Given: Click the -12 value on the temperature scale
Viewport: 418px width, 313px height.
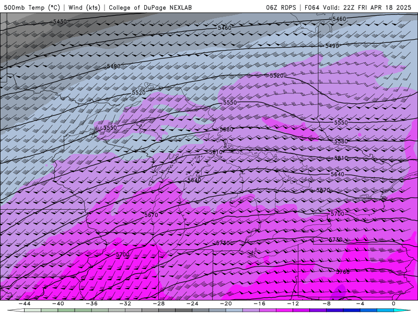Looking at the screenshot, I should 293,304.
